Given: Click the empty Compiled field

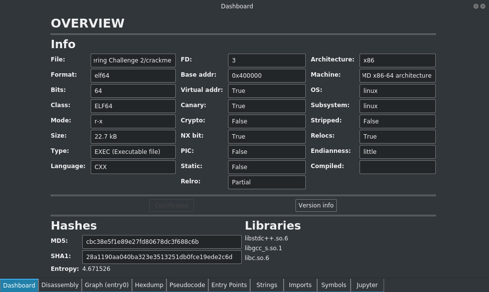Looking at the screenshot, I should click(x=397, y=167).
